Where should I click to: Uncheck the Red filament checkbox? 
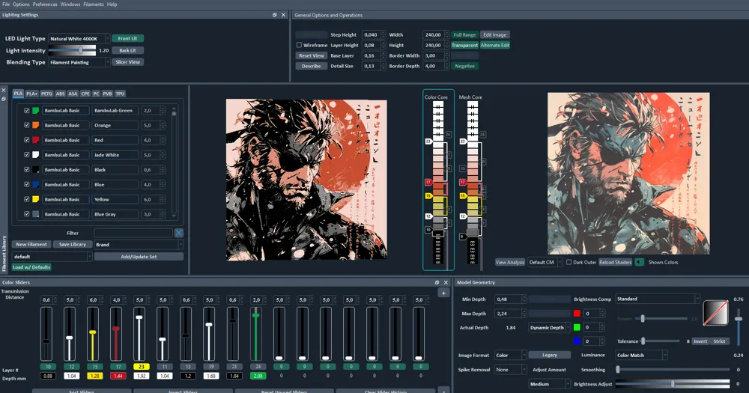27,140
